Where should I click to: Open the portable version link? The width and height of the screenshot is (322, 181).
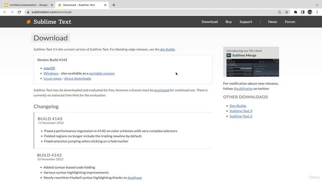click(x=102, y=73)
